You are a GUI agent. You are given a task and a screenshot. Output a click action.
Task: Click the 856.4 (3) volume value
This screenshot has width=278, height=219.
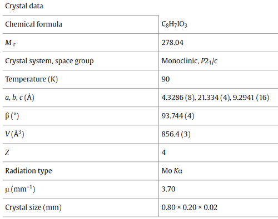coord(176,134)
